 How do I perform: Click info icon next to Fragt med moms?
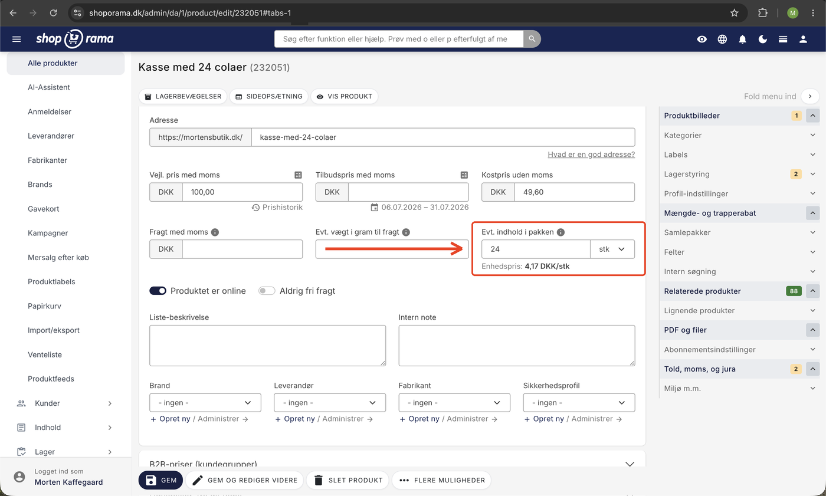(215, 232)
